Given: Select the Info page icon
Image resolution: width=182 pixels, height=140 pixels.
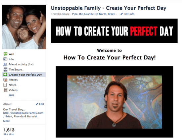Looking at the screenshot, I should pos(5,59).
